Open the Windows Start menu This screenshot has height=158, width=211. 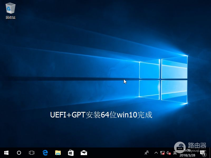click(x=6, y=153)
